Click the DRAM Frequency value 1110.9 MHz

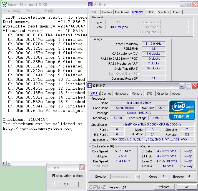[154, 44]
